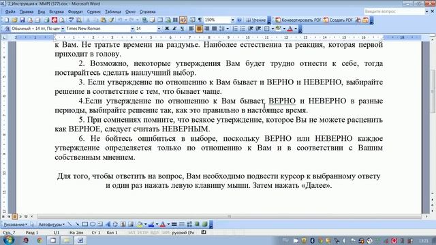
Task: Increase paragraph indent
Action: pyautogui.click(x=258, y=29)
